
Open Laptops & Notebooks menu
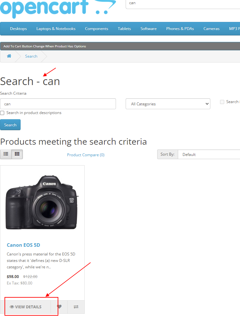click(x=56, y=29)
